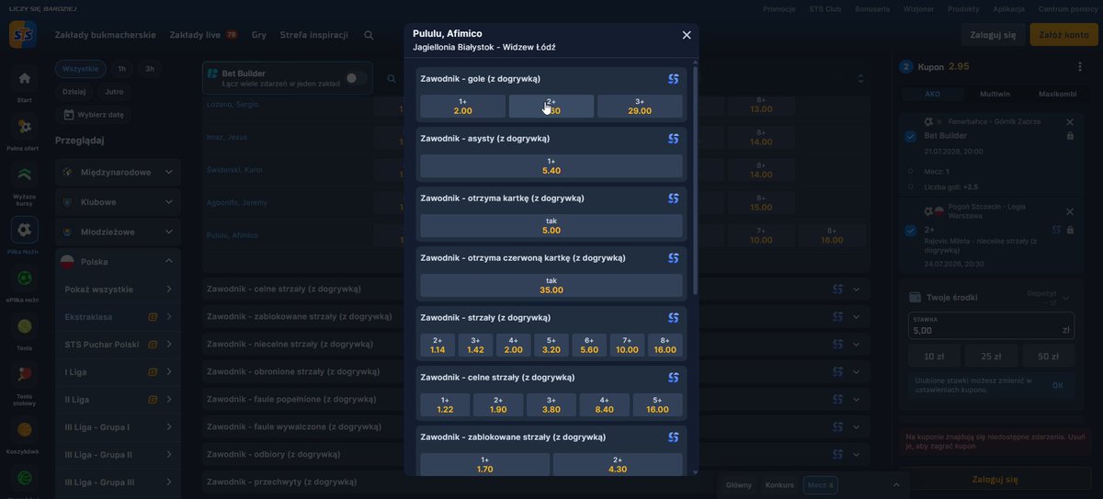
Task: Click Bet Builder icon in czerwoną kartkę section
Action: click(x=673, y=258)
